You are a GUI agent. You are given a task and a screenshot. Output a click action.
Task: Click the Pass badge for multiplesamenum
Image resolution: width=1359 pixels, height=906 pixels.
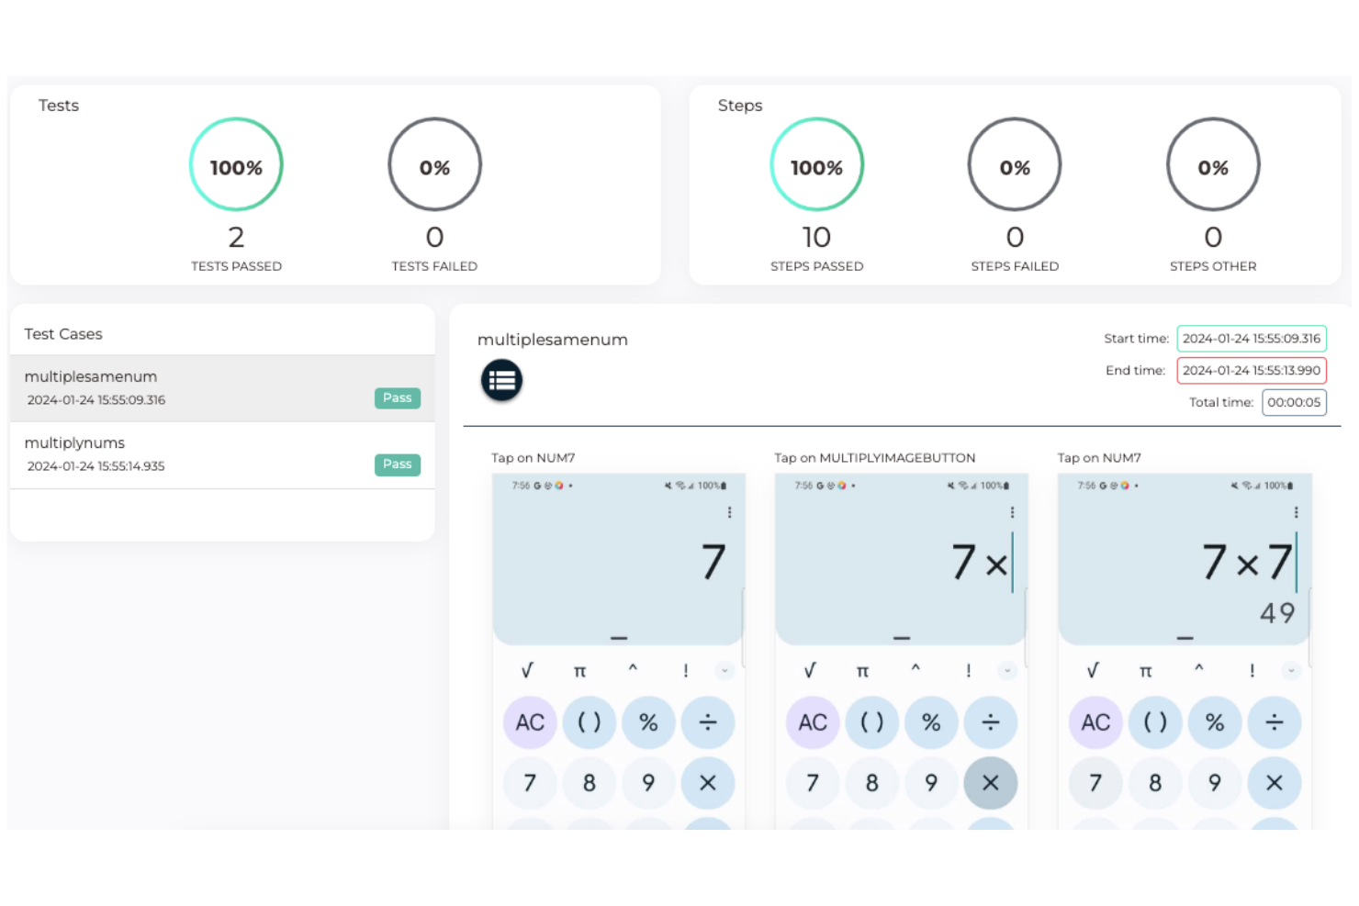397,397
